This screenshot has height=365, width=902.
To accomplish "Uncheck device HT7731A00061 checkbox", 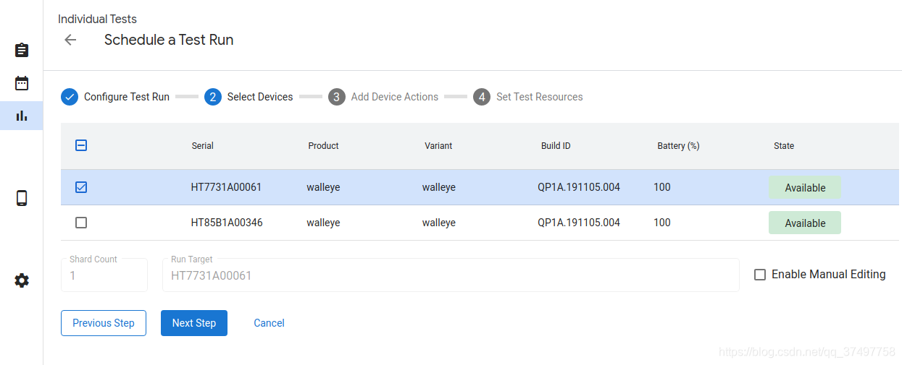I will tap(81, 187).
